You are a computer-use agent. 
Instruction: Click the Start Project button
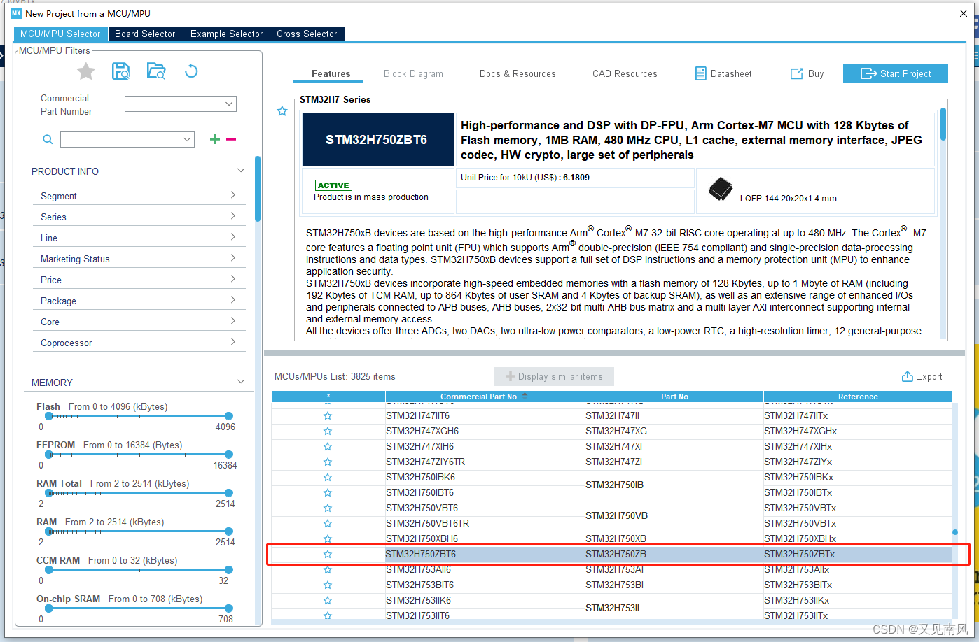tap(896, 73)
